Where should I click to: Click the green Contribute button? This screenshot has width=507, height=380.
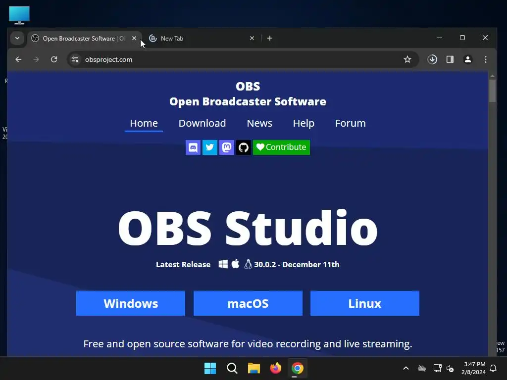pyautogui.click(x=281, y=147)
